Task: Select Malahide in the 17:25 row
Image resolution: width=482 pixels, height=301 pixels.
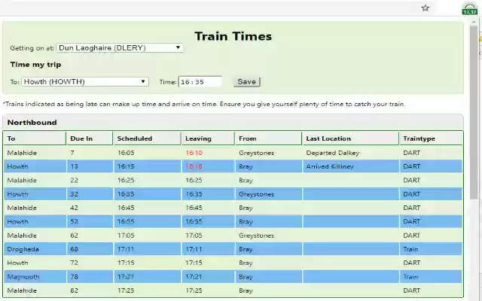Action: tap(22, 290)
